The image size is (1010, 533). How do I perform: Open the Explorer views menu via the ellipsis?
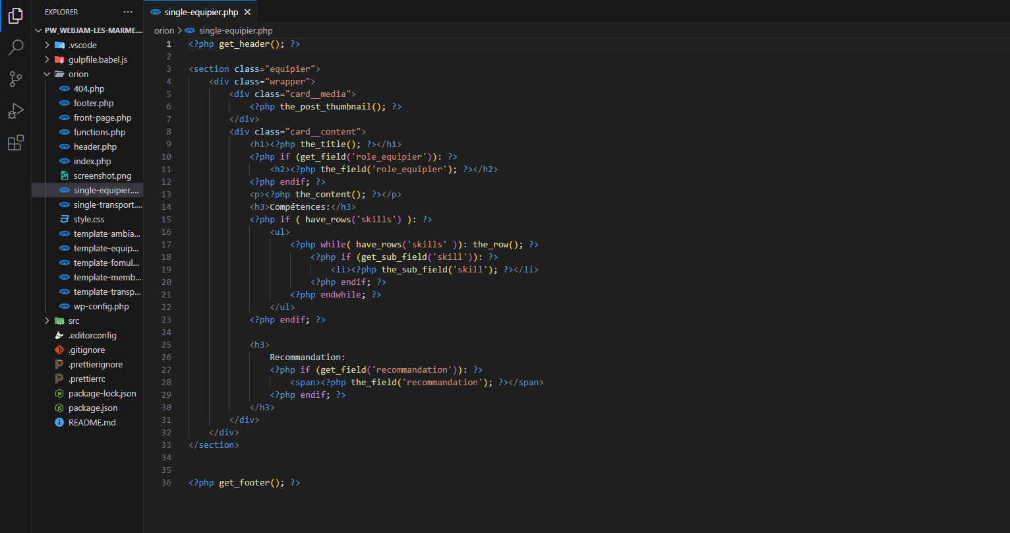pyautogui.click(x=128, y=11)
